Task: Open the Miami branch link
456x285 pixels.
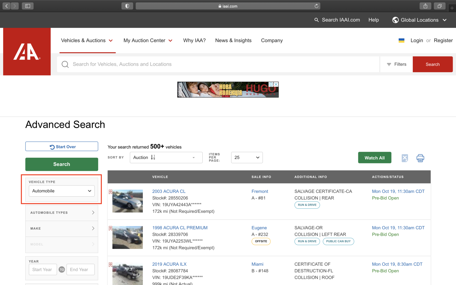Action: click(x=257, y=264)
